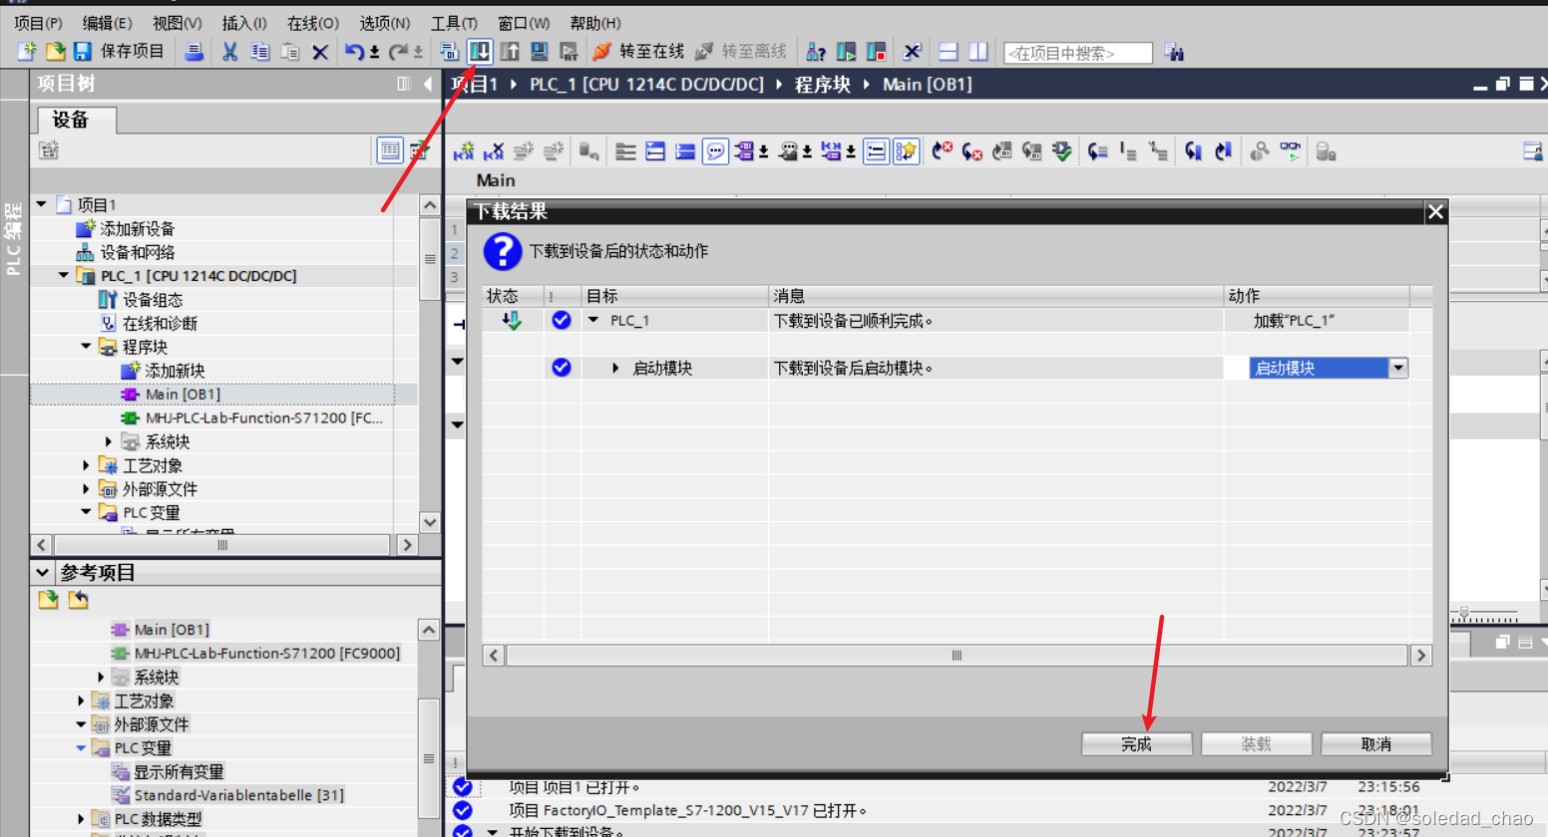
Task: Click the cut scissors icon
Action: (230, 51)
